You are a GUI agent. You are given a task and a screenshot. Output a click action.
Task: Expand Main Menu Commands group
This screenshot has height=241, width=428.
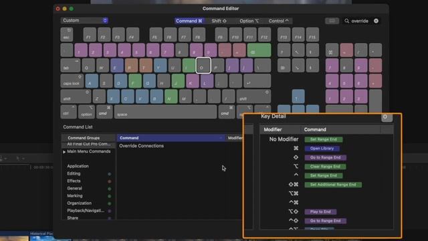tap(64, 152)
